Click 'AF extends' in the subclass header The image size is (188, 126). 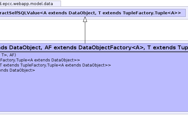coord(60,48)
